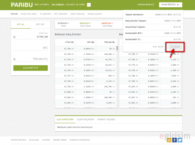Open the Twitter social icon
This screenshot has height=145, width=195.
click(x=180, y=140)
